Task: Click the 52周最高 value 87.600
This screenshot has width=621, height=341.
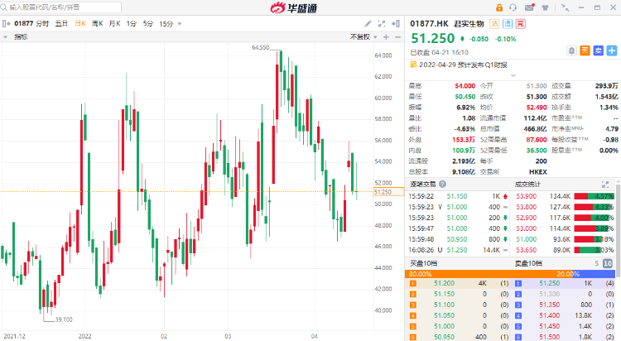Action: coord(537,140)
